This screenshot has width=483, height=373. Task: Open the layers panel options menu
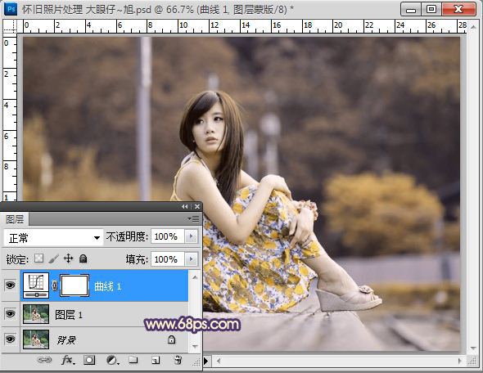point(193,219)
